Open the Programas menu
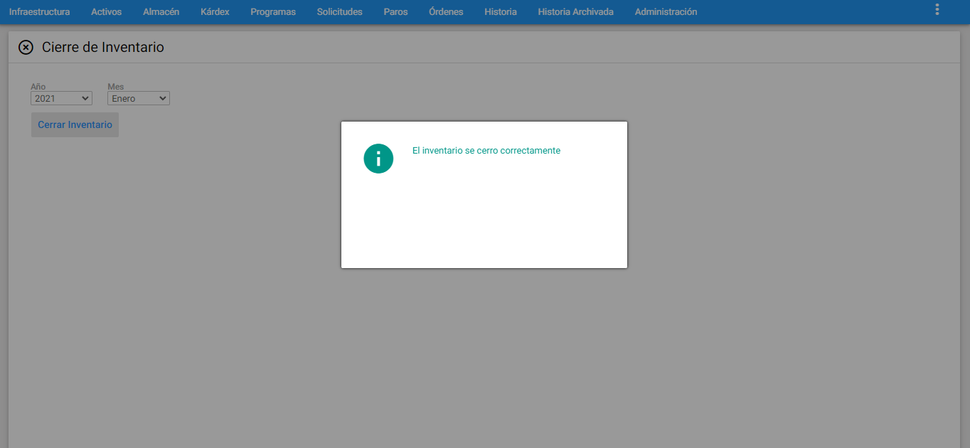Screen dimensions: 970x448 tap(273, 12)
